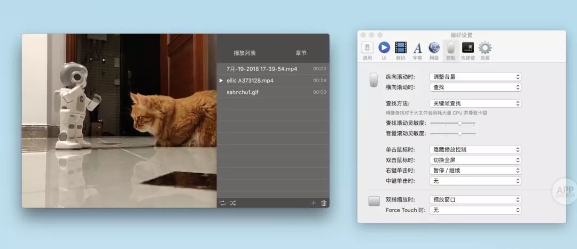This screenshot has width=577, height=249.
Task: Open the 字幕 subtitle preferences pane
Action: tap(417, 51)
